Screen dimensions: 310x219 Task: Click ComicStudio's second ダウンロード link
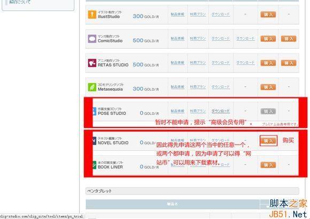245,39
